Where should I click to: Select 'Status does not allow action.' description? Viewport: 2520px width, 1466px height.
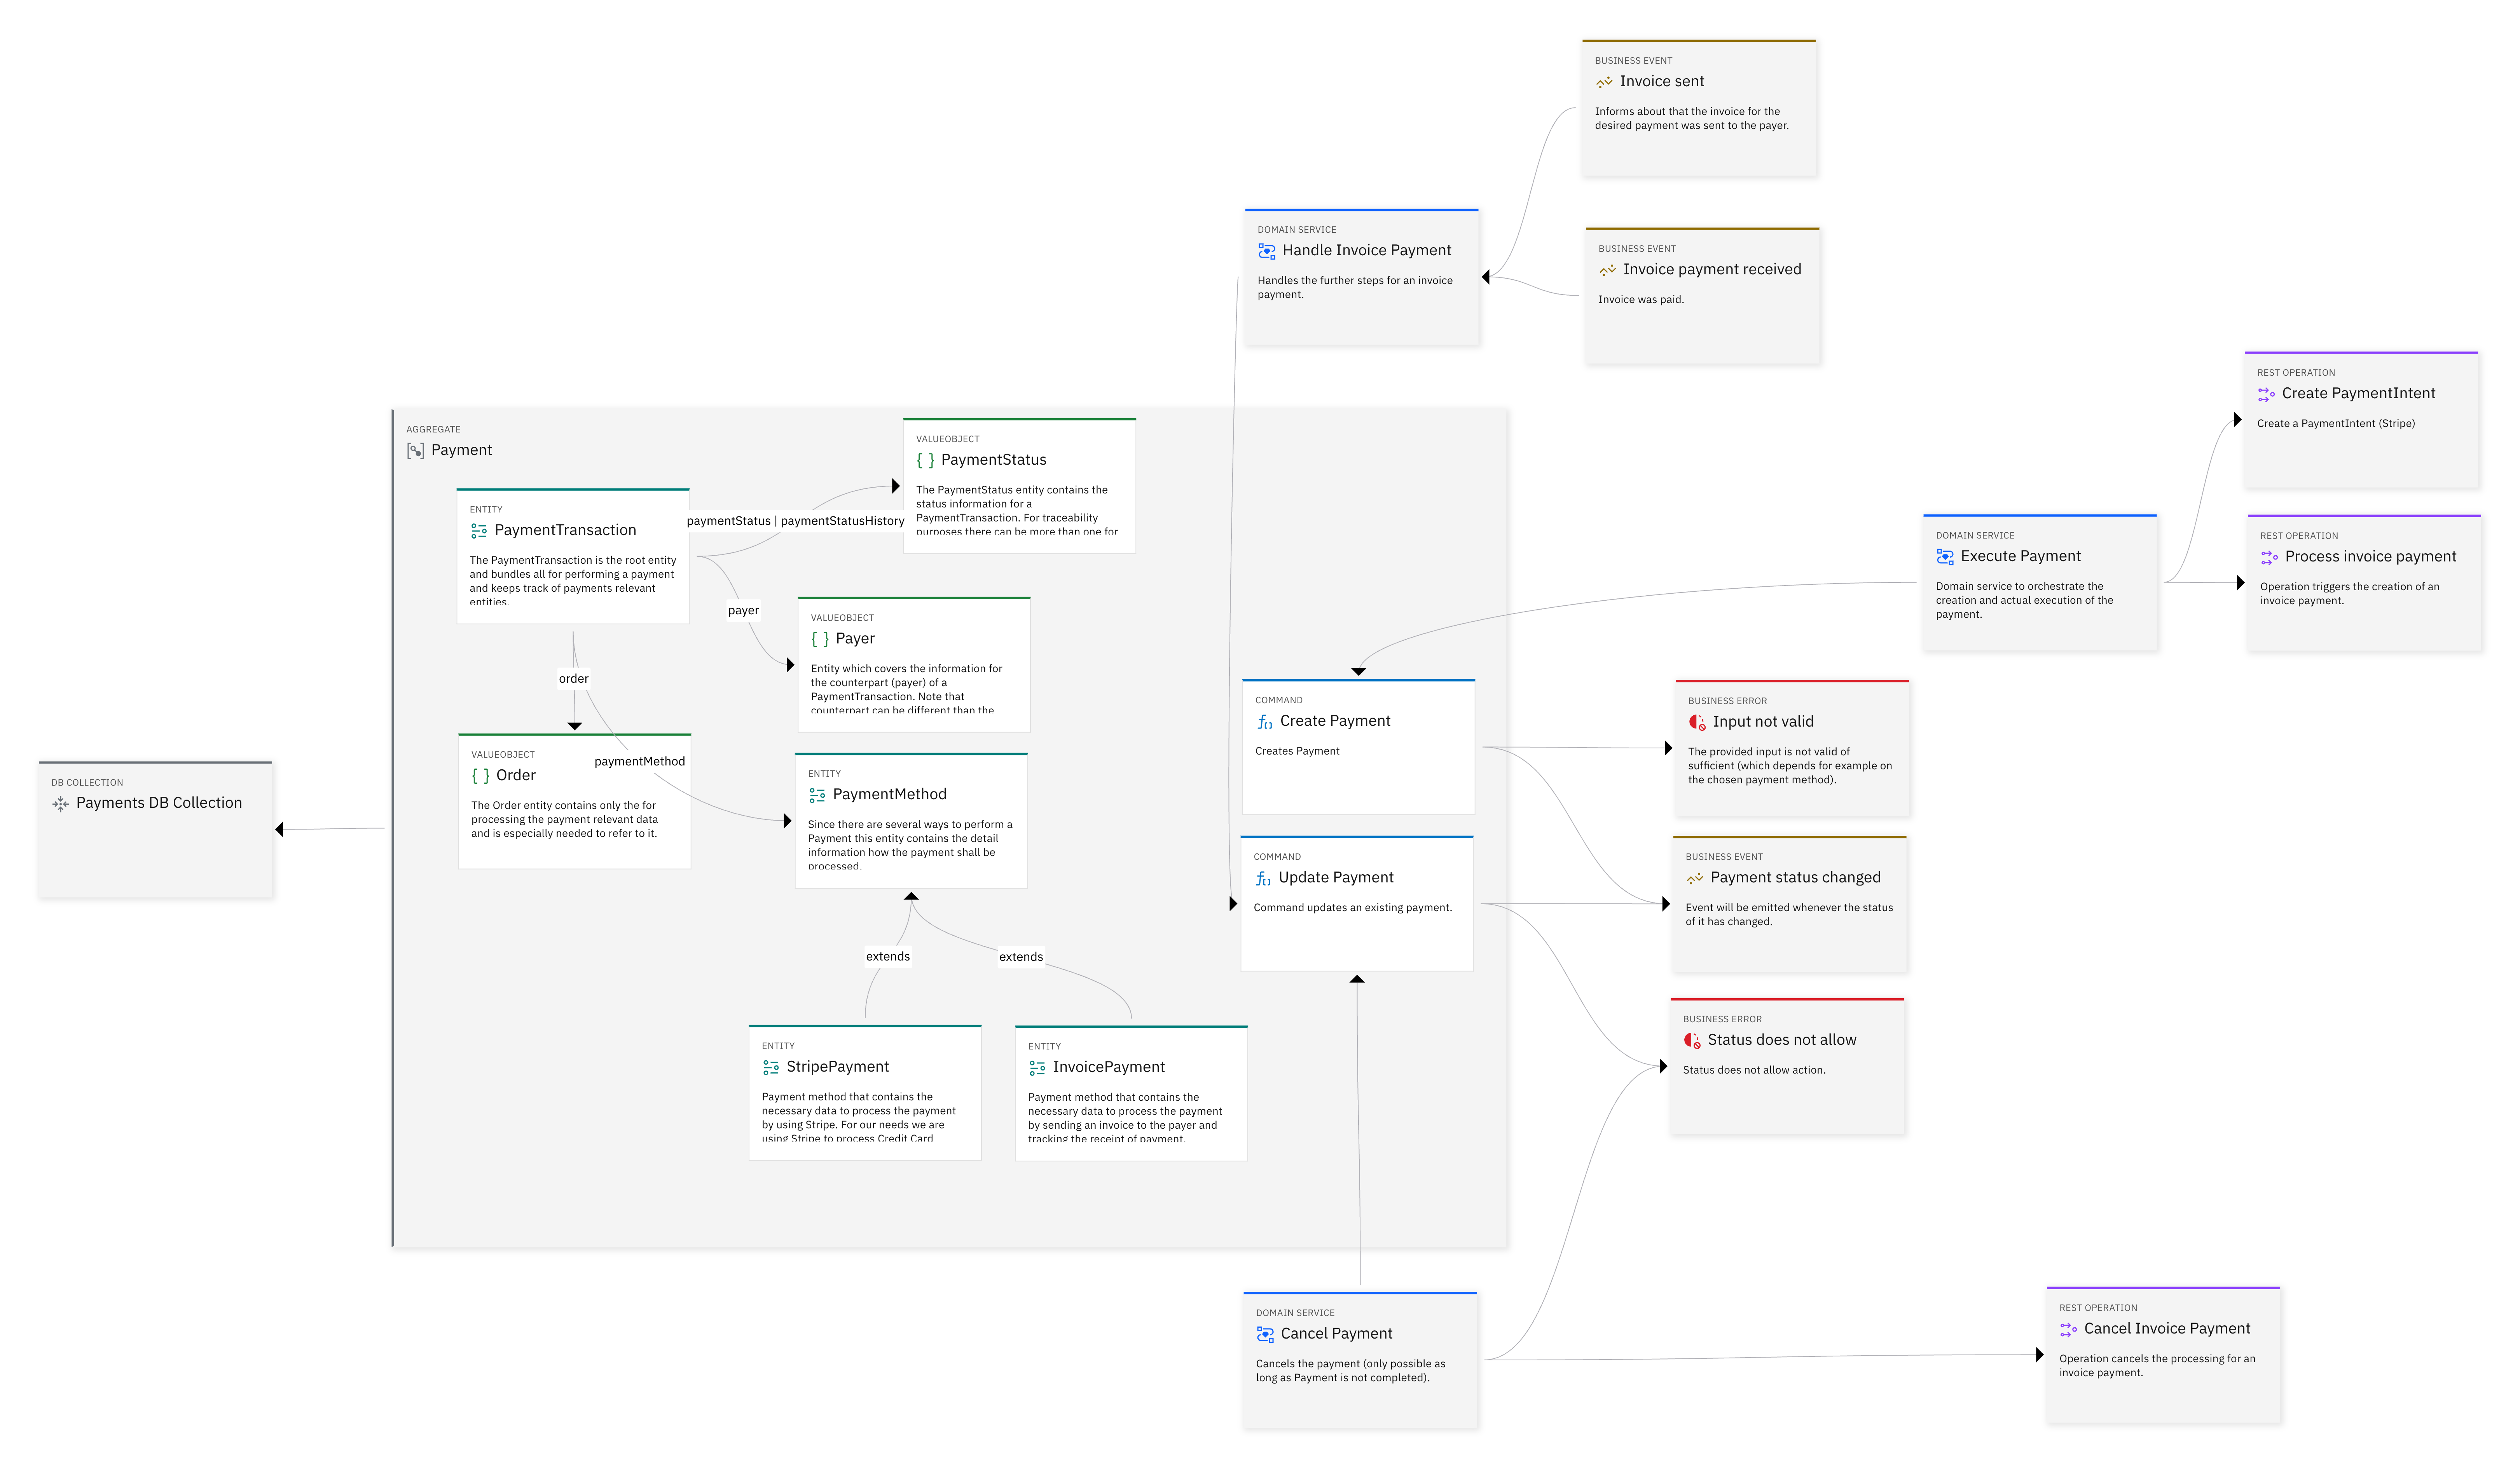(1754, 1070)
